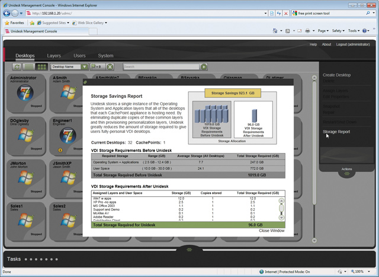
Task: Select the DOglesby desktop Windows icon
Action: pos(25,135)
